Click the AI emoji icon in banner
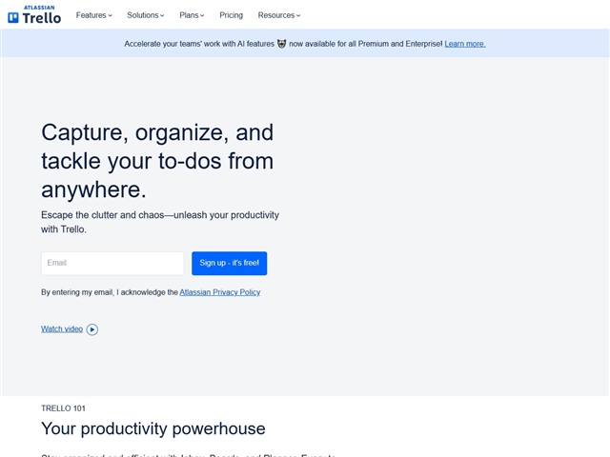 [x=282, y=44]
